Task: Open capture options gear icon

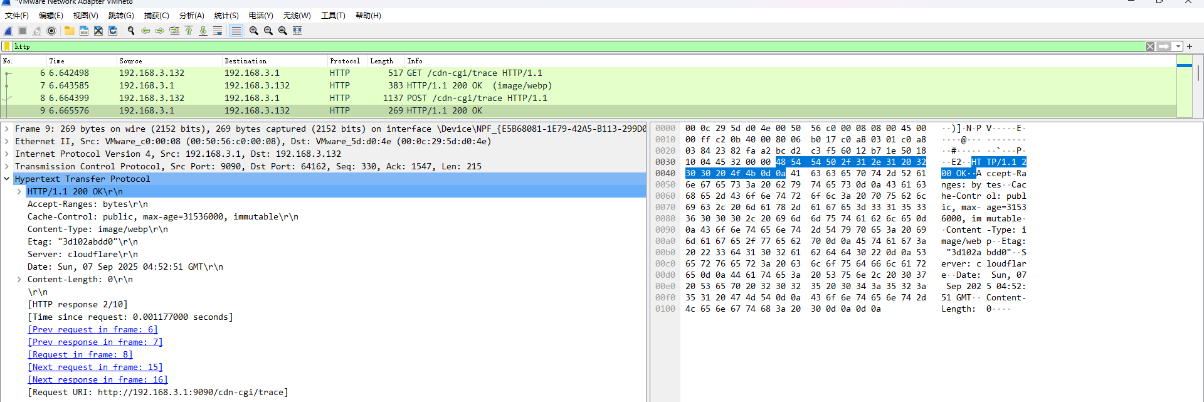Action: pyautogui.click(x=51, y=31)
